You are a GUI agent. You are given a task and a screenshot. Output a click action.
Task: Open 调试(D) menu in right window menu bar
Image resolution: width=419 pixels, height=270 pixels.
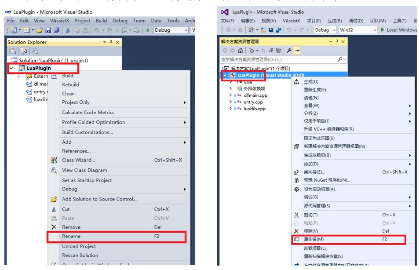pos(356,21)
